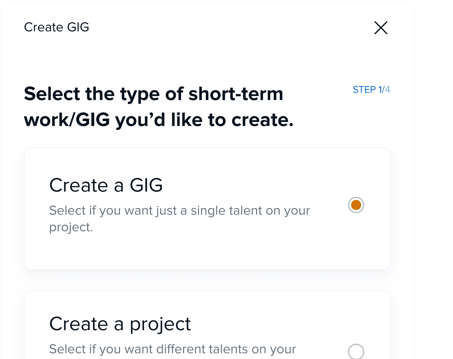Click the number 4 in the step counter
453x359 pixels.
[x=387, y=90]
